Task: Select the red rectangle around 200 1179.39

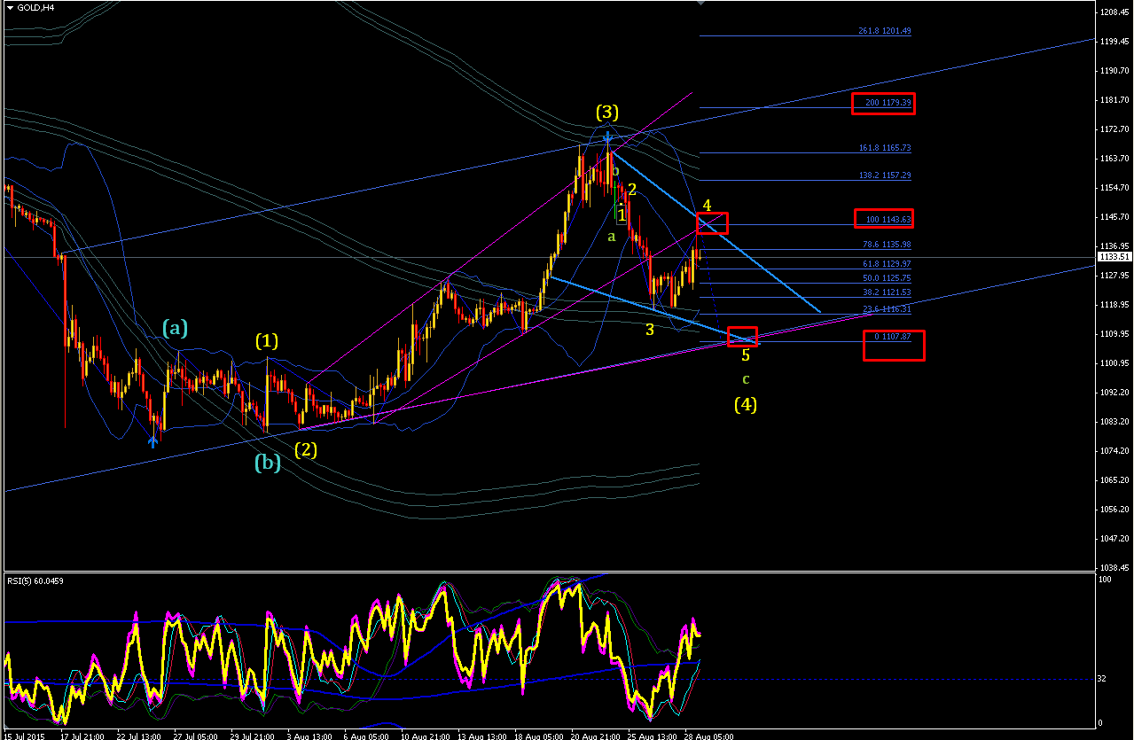Action: click(883, 104)
